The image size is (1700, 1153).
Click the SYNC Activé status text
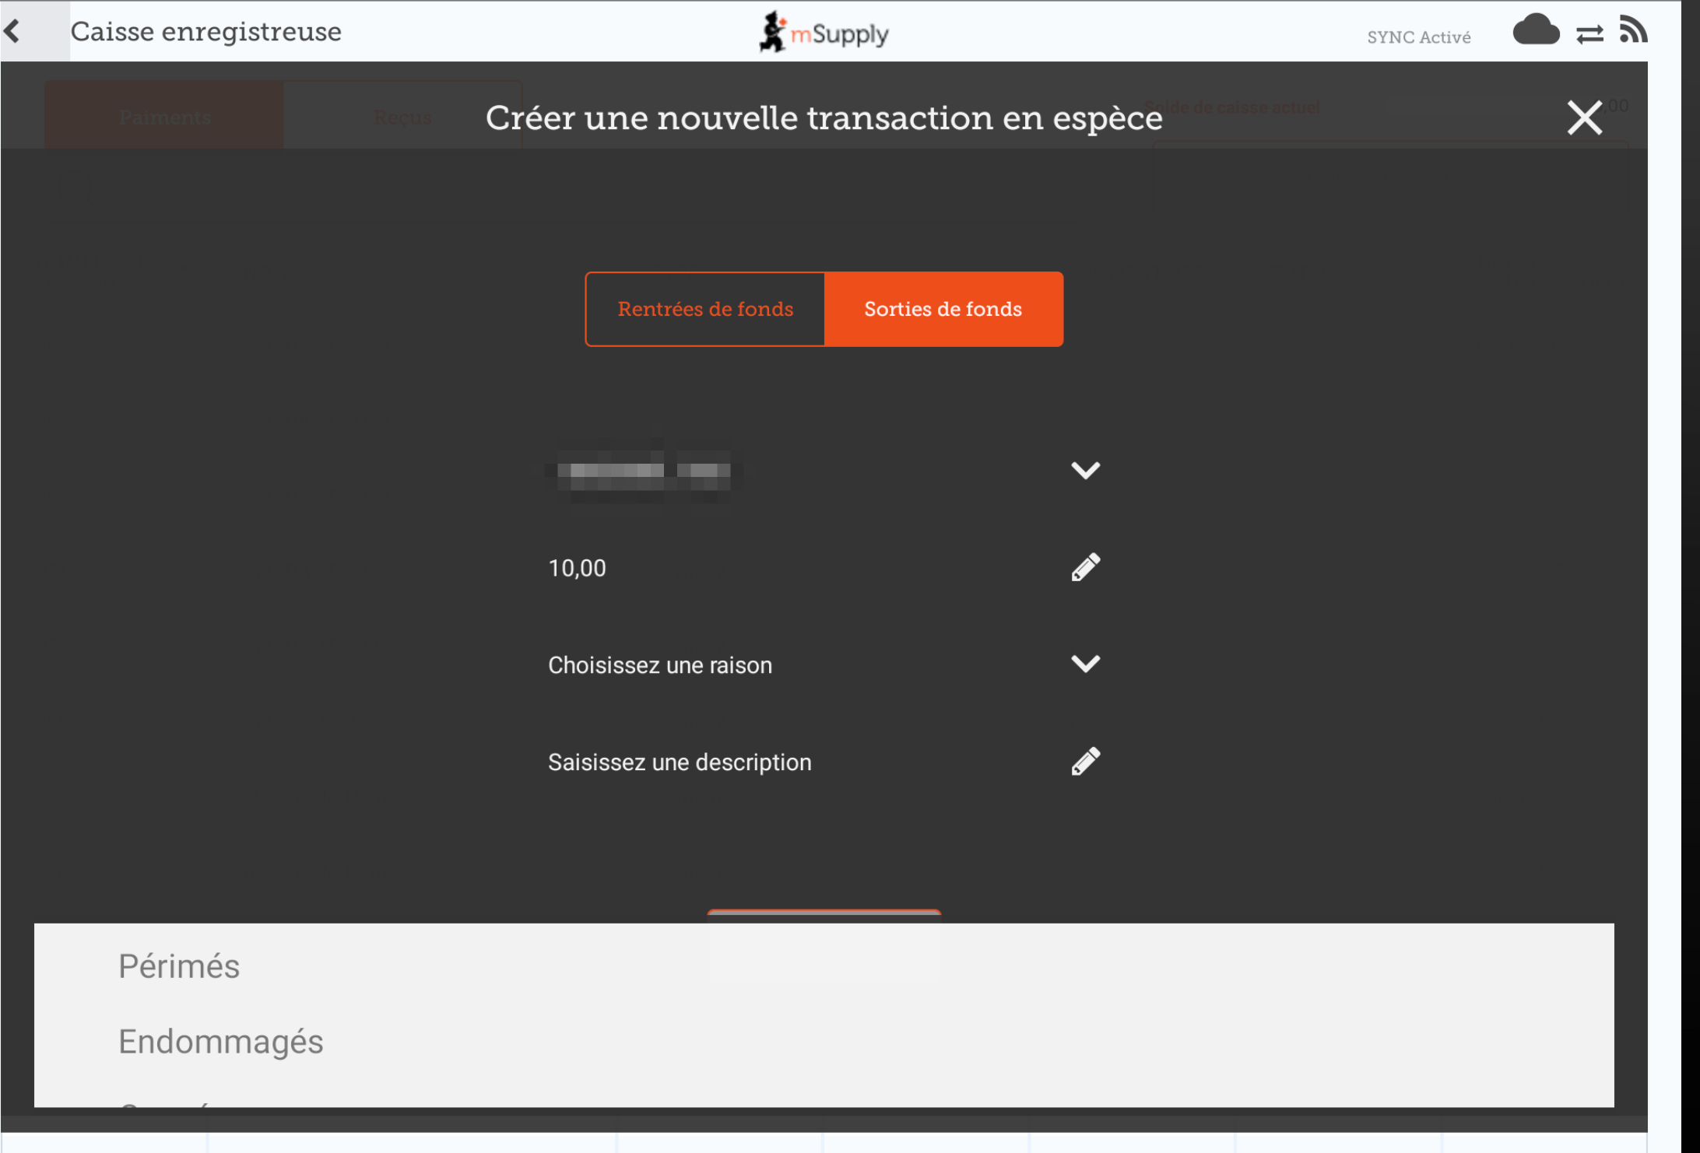click(1418, 37)
